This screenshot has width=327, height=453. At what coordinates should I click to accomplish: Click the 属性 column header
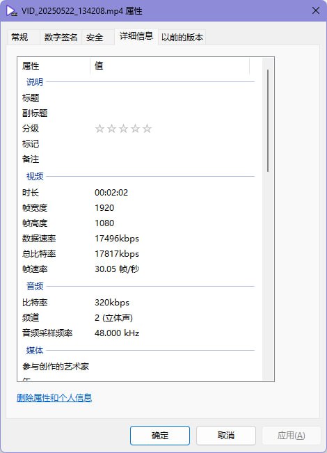point(54,66)
